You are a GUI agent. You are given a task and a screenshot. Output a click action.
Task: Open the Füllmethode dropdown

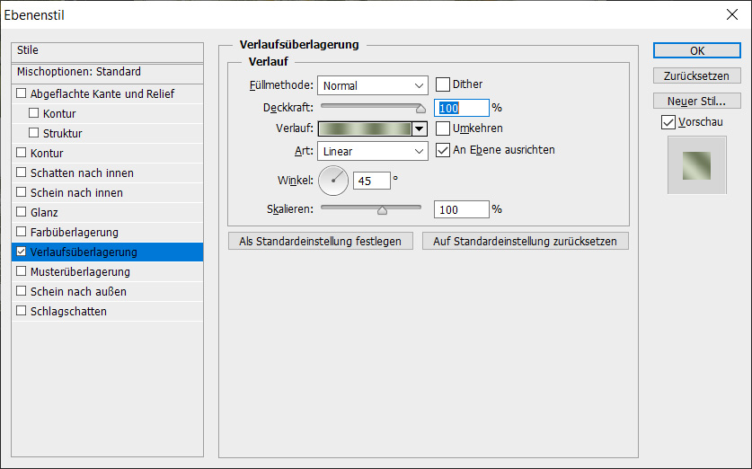click(x=373, y=86)
